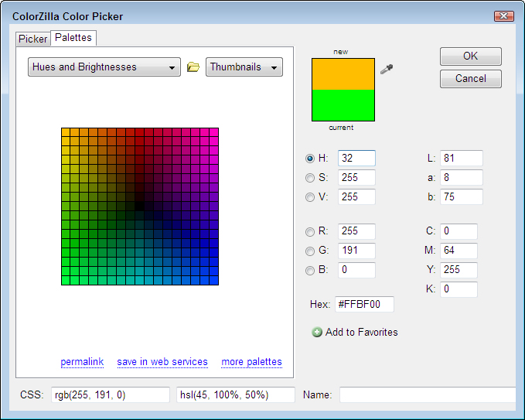The height and width of the screenshot is (420, 525).
Task: Click the save in web services link
Action: point(162,362)
